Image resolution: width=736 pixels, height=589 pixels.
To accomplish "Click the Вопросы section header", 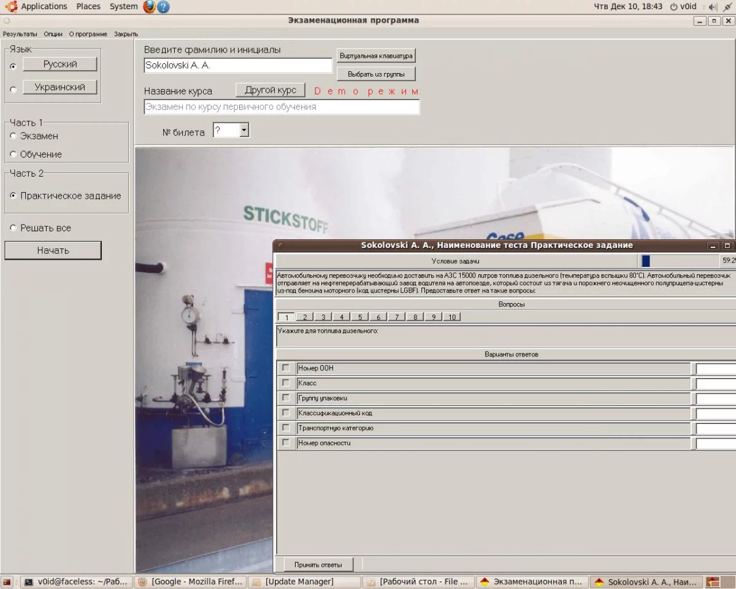I will pos(511,304).
